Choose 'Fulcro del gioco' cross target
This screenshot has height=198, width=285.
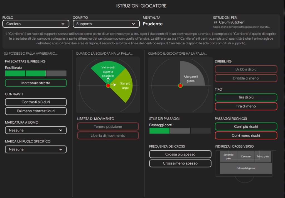[246, 168]
